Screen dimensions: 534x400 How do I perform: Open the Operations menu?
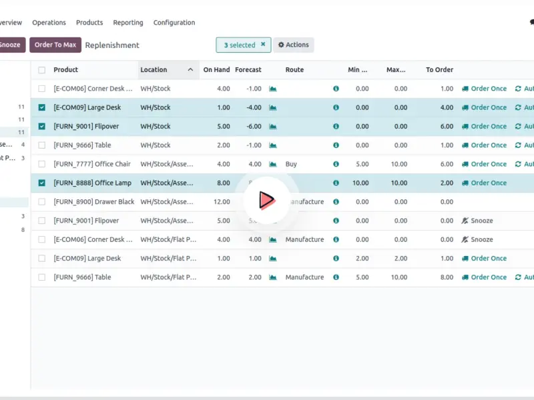pyautogui.click(x=49, y=23)
